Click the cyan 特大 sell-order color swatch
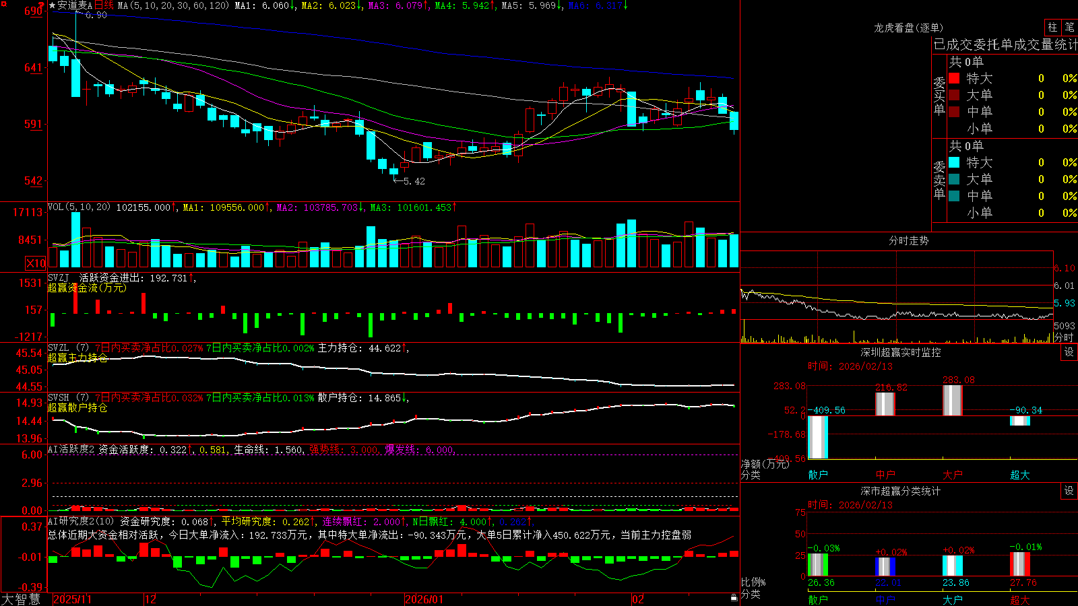 (x=954, y=162)
